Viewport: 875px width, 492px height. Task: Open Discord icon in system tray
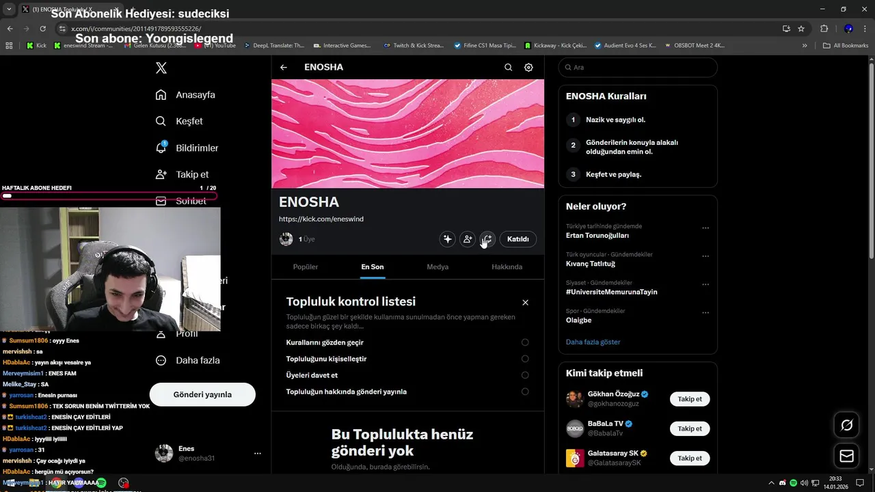pyautogui.click(x=783, y=482)
